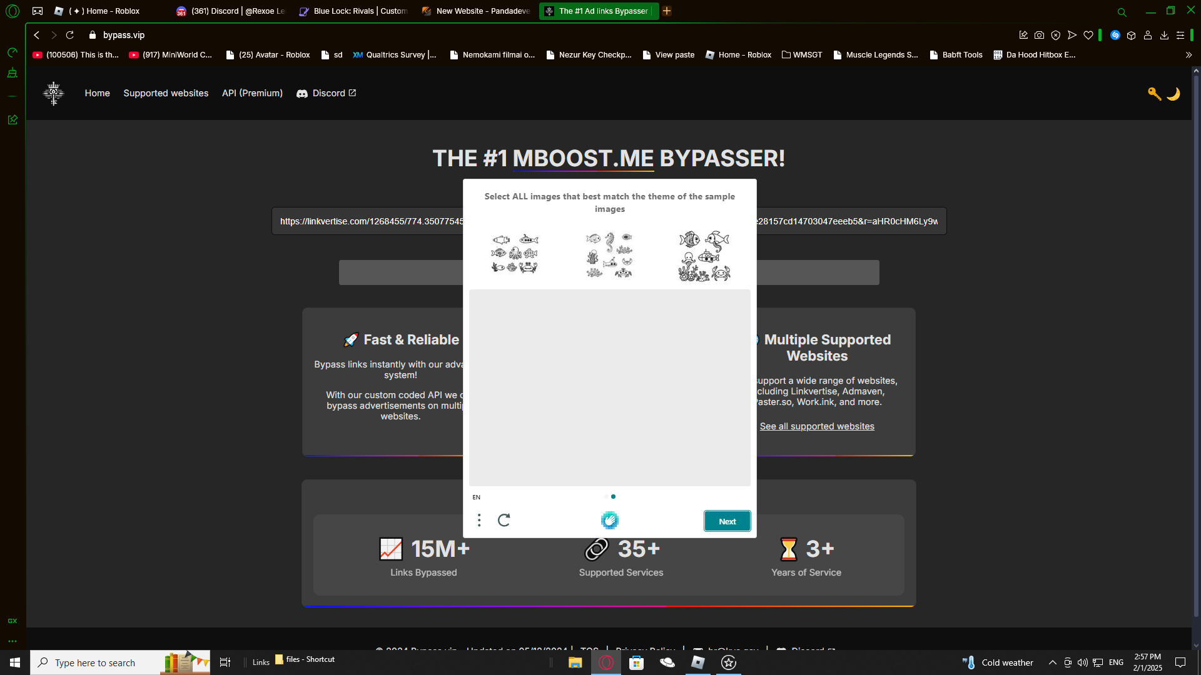Switch to the Blue Lock: Rivals tab
The width and height of the screenshot is (1201, 675).
[354, 11]
